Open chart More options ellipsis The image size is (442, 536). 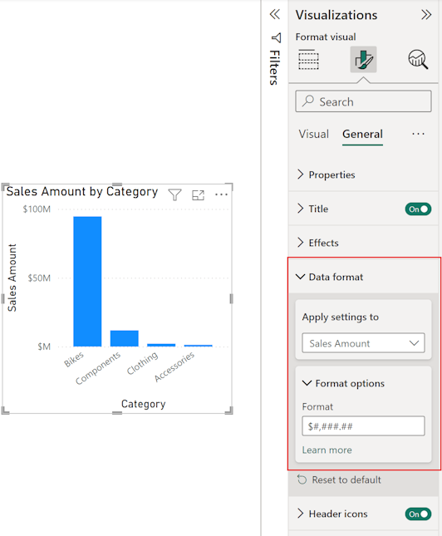221,194
